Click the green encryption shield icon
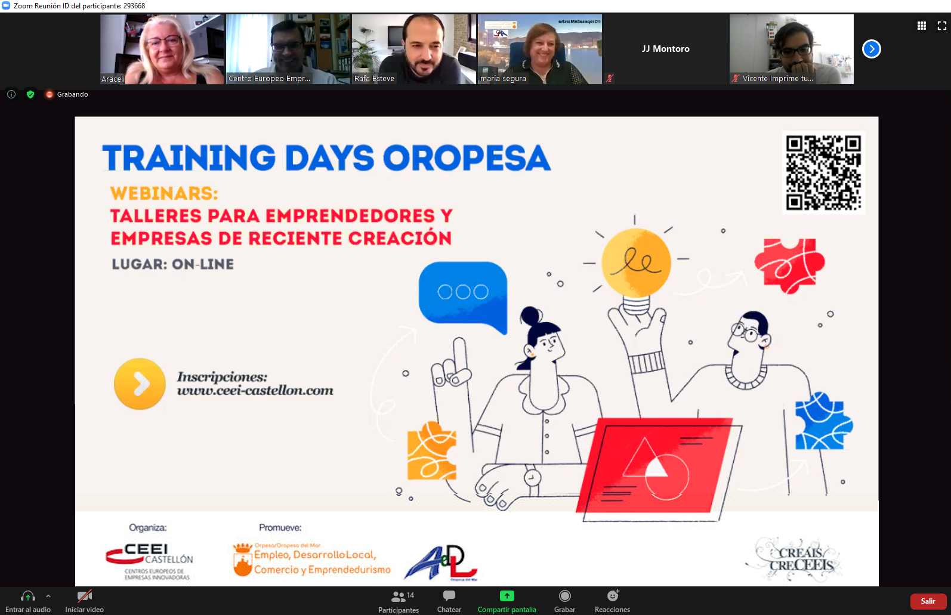Screen dimensions: 951x615 click(x=30, y=94)
